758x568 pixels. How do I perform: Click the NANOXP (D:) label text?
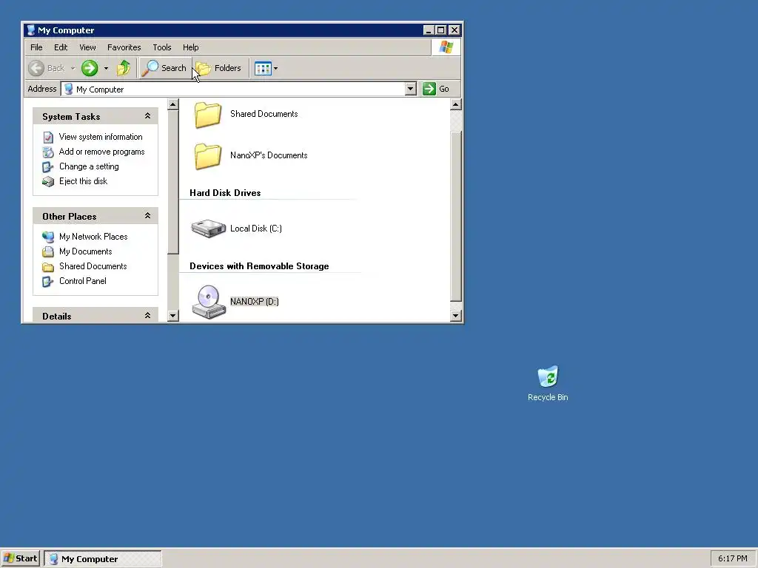pyautogui.click(x=255, y=302)
